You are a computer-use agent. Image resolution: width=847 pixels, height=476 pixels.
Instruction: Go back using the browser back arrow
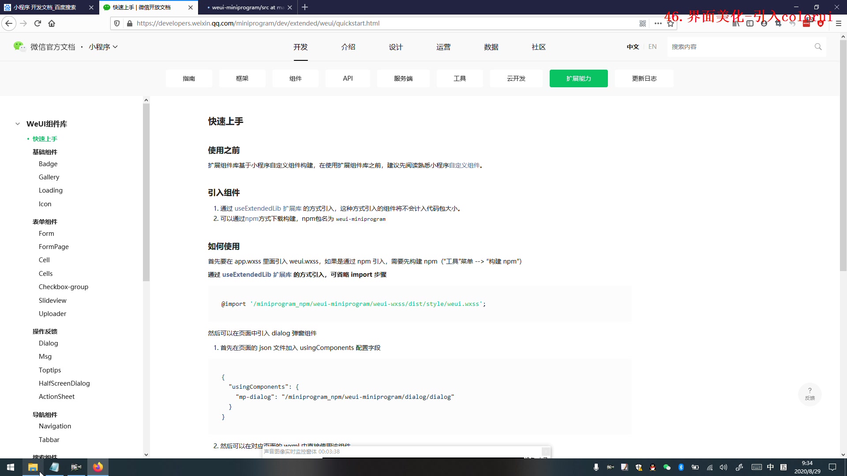click(9, 23)
